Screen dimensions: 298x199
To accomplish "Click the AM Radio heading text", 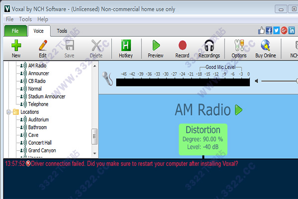I will [x=203, y=110].
